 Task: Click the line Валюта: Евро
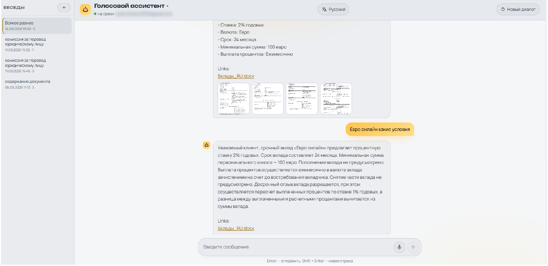click(234, 33)
